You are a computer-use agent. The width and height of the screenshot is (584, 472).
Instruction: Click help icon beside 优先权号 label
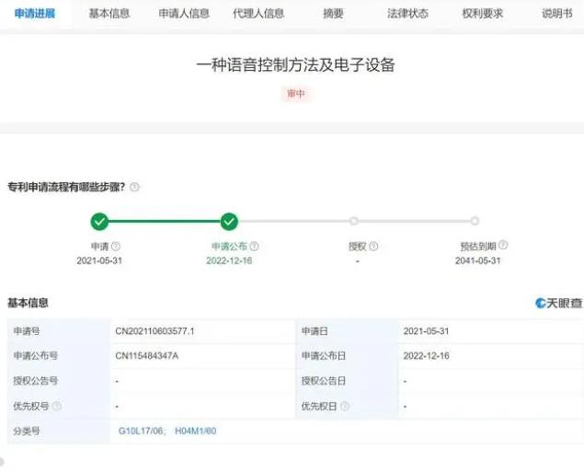tap(57, 406)
